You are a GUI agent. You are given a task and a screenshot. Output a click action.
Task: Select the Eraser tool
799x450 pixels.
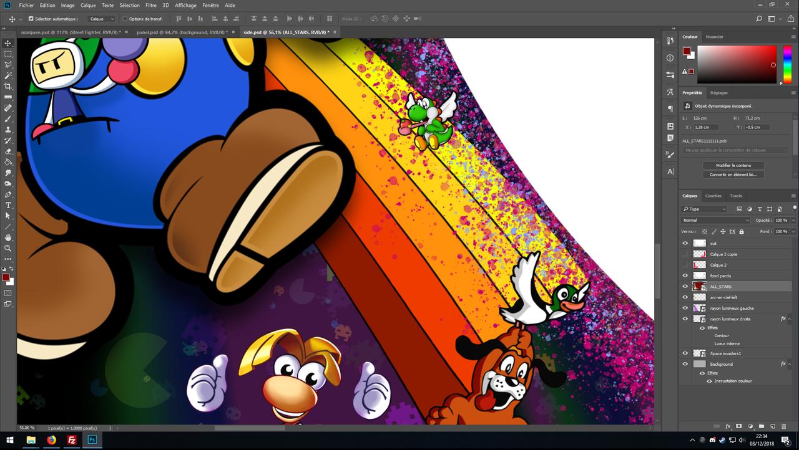click(x=8, y=151)
